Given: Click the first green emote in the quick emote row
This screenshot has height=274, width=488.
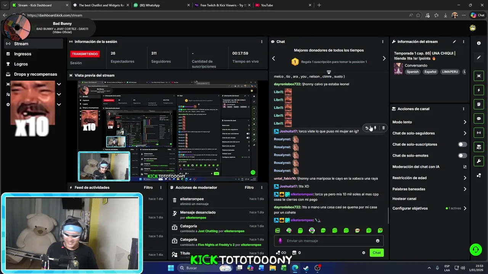Looking at the screenshot, I should point(278,230).
